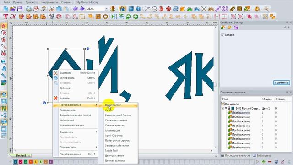The image size is (293, 165).
Task: Select Разъединить in context menu
Action: pos(75,110)
